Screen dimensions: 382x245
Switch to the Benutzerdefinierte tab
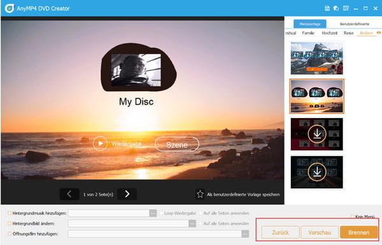pos(355,24)
